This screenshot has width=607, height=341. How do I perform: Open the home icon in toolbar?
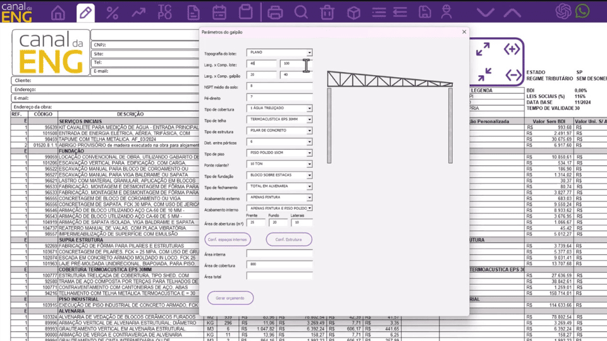58,13
